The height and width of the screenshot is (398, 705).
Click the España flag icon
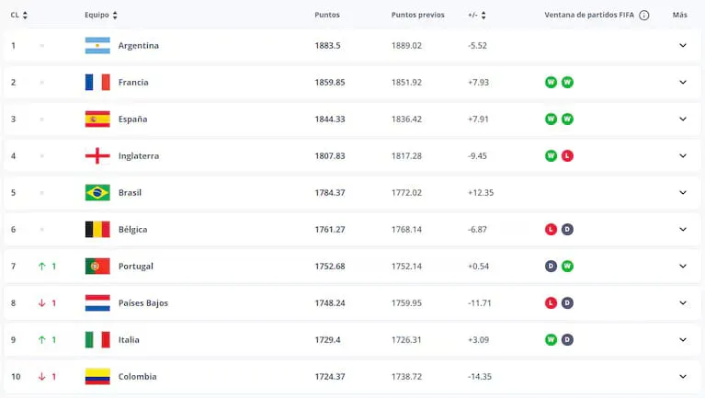(97, 119)
